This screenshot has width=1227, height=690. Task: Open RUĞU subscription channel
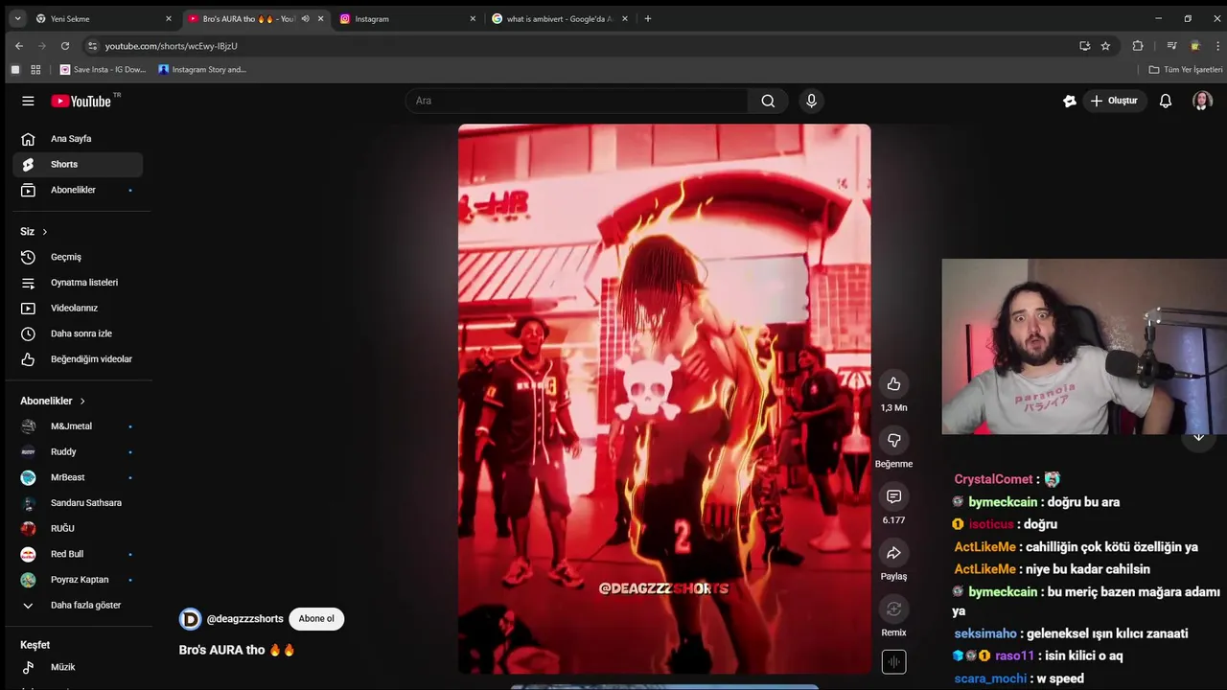(x=78, y=528)
